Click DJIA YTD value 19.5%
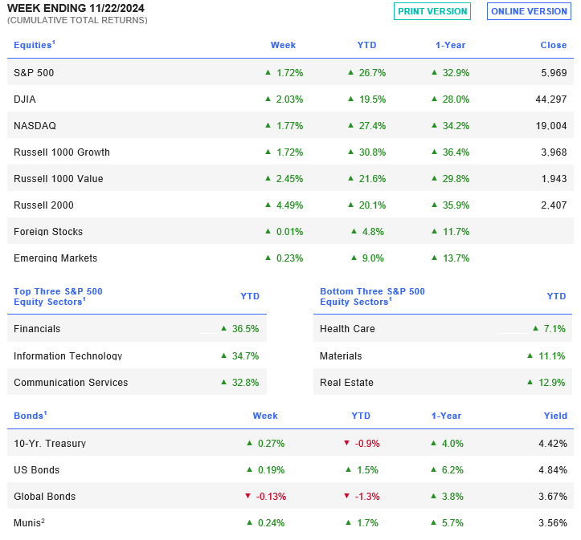 pos(372,99)
